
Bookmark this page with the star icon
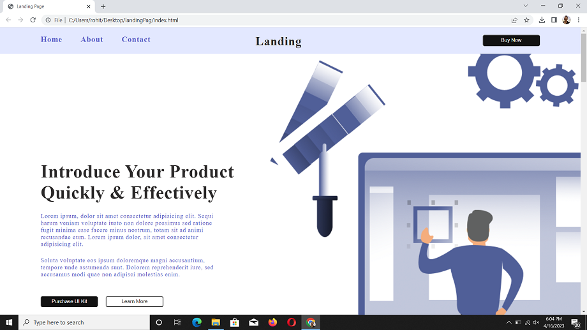click(x=526, y=20)
